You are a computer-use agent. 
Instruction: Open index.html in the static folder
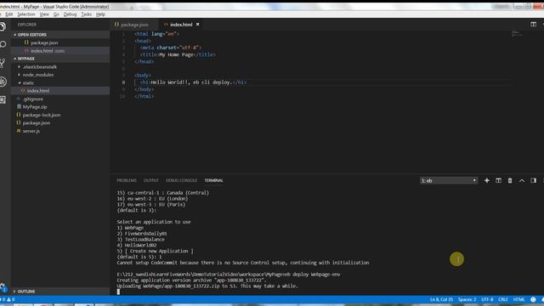click(x=38, y=91)
